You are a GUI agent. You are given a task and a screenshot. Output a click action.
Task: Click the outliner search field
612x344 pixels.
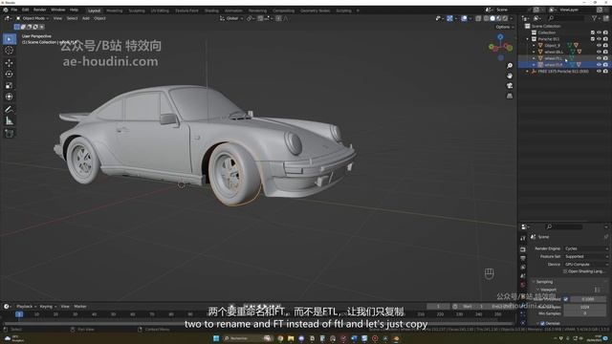(x=566, y=18)
